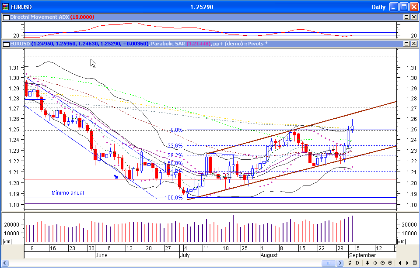This screenshot has width=420, height=268.
Task: Click the red ADX value '(19.0000)'
Action: [82, 17]
